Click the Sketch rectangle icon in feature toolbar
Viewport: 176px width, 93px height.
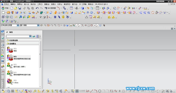click(3, 13)
